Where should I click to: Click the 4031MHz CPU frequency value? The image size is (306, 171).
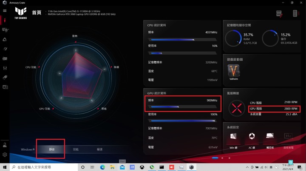click(211, 32)
